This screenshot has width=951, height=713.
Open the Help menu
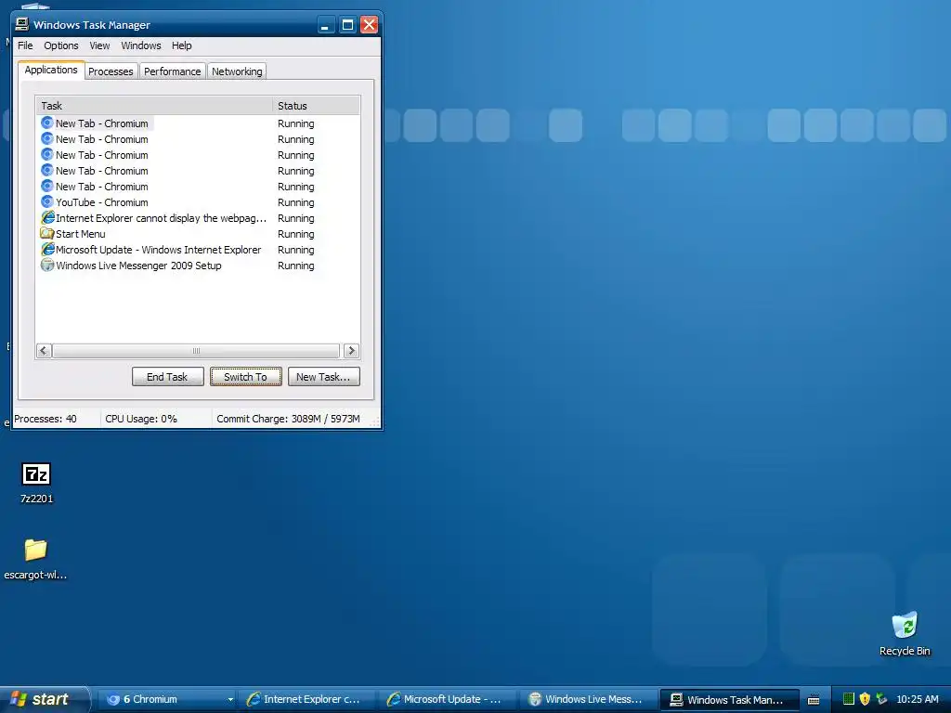click(181, 45)
